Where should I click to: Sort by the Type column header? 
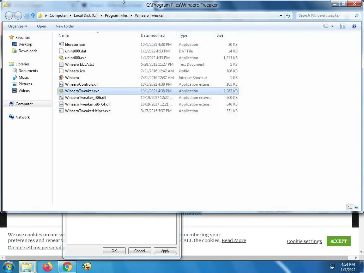click(x=196, y=35)
